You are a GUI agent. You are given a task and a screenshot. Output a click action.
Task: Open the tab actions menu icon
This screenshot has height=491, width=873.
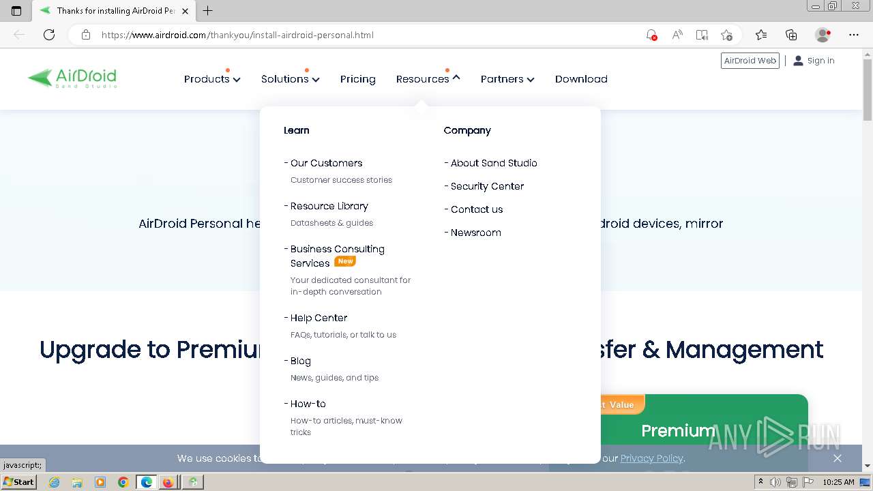tap(16, 11)
